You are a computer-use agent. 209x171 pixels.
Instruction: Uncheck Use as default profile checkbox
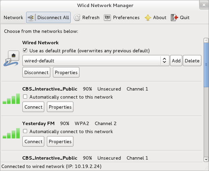[25, 50]
